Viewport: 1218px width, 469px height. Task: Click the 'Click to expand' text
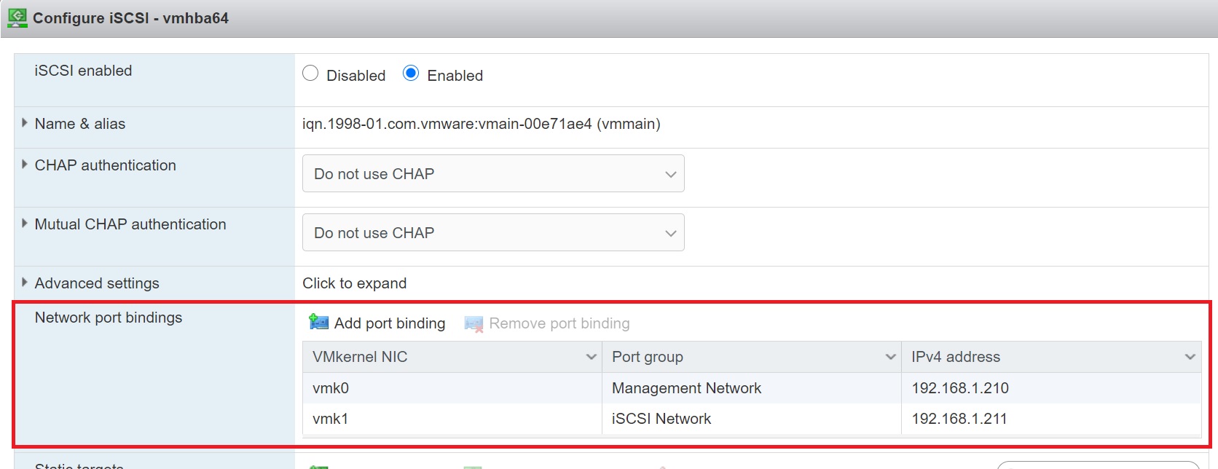(x=355, y=283)
